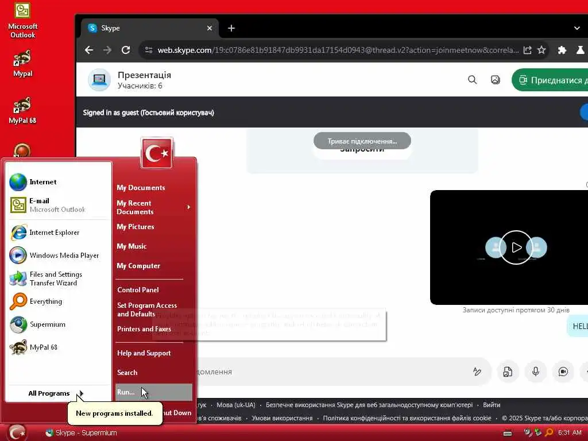Image resolution: width=588 pixels, height=441 pixels.
Task: Open Files and Settings Transfer Wizard
Action: (x=59, y=278)
